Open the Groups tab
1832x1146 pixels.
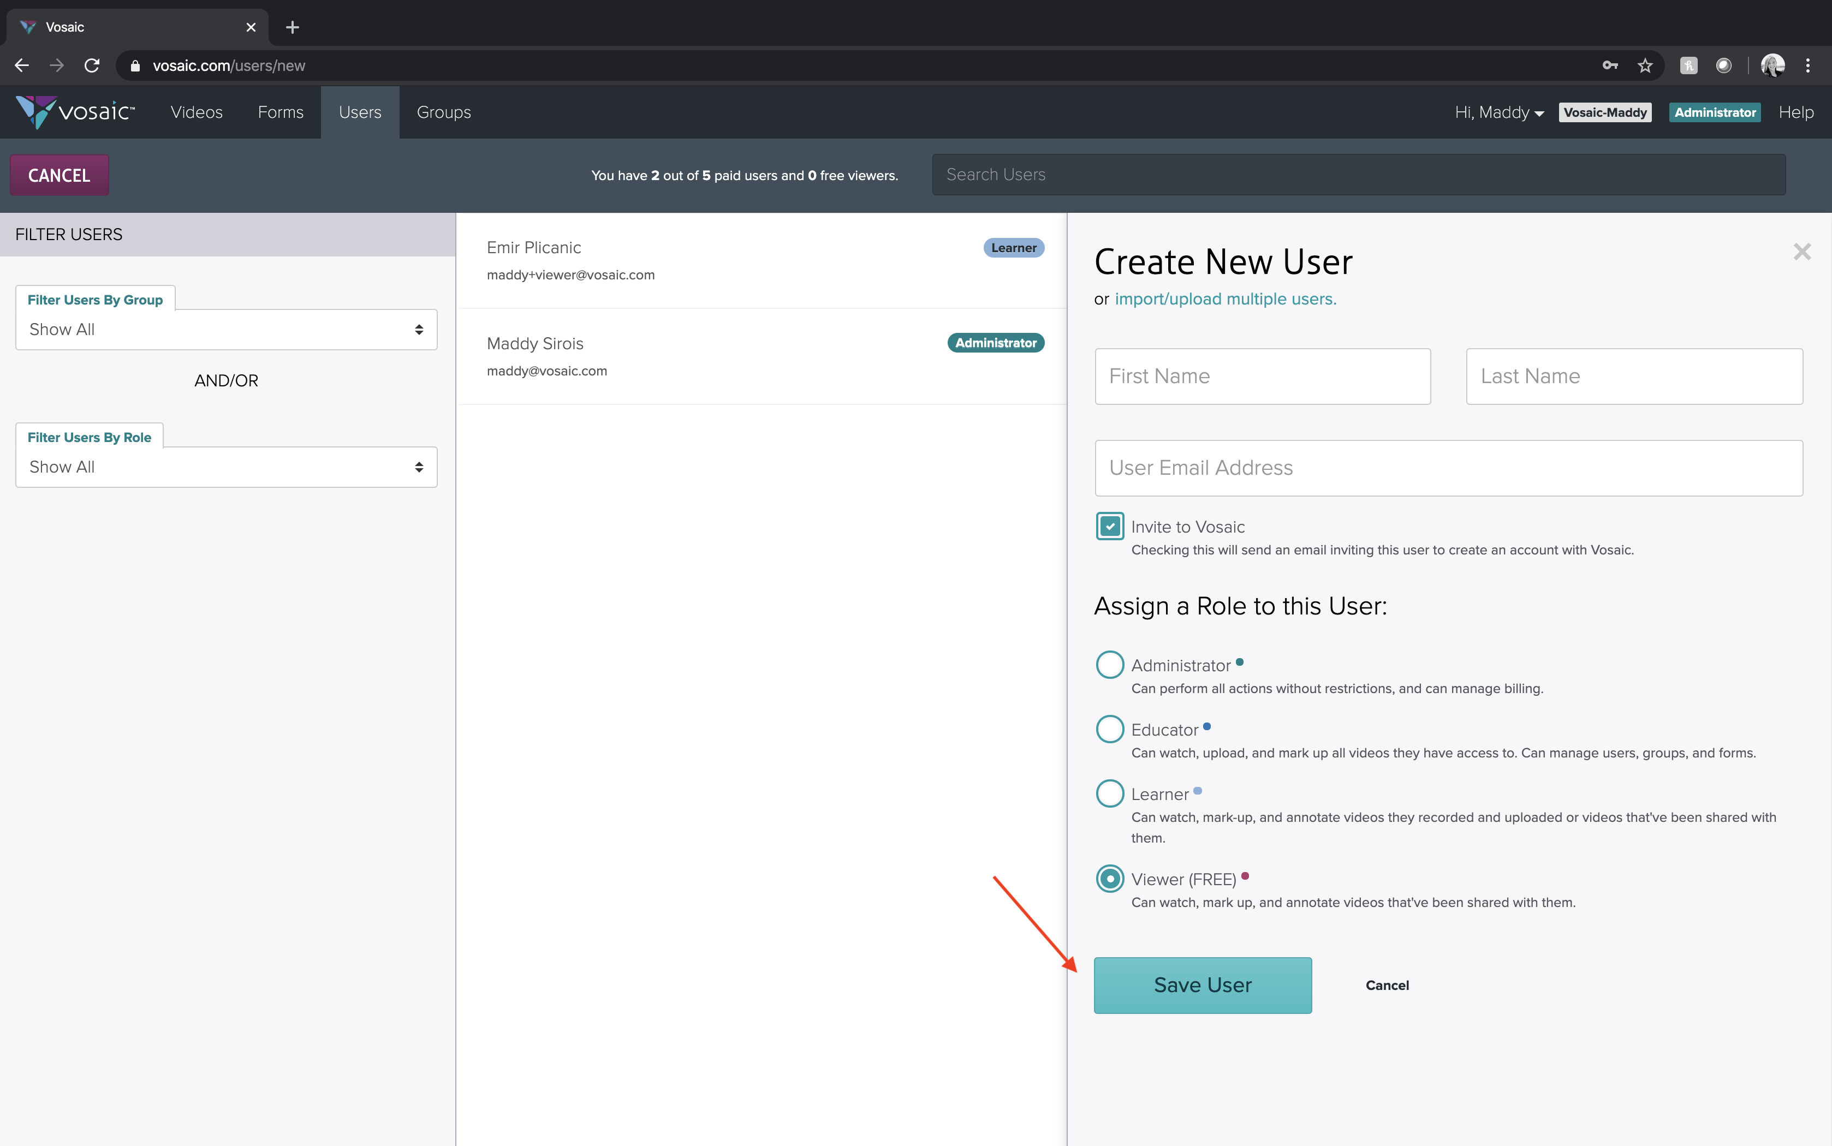(x=443, y=112)
